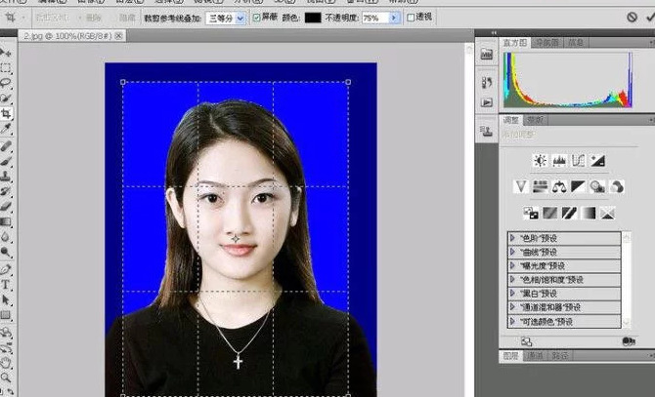Switch to the 通道 channels tab
Image resolution: width=655 pixels, height=397 pixels.
click(535, 355)
